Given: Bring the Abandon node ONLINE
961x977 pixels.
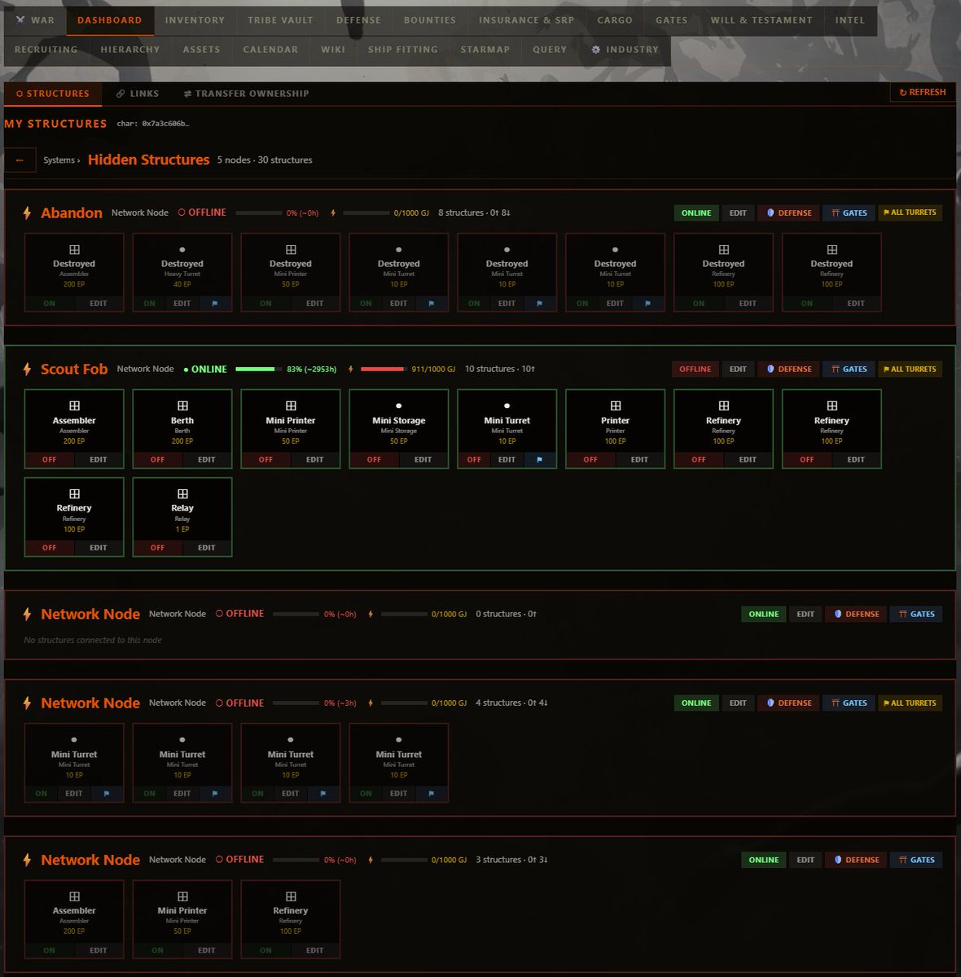Looking at the screenshot, I should (x=696, y=213).
